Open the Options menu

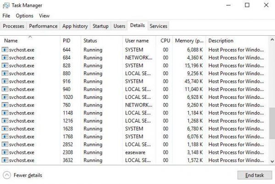[24, 16]
